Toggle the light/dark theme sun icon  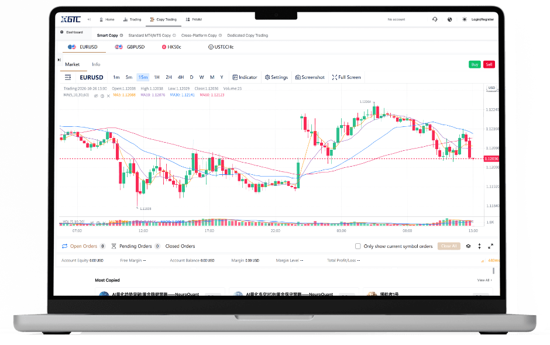tap(465, 20)
